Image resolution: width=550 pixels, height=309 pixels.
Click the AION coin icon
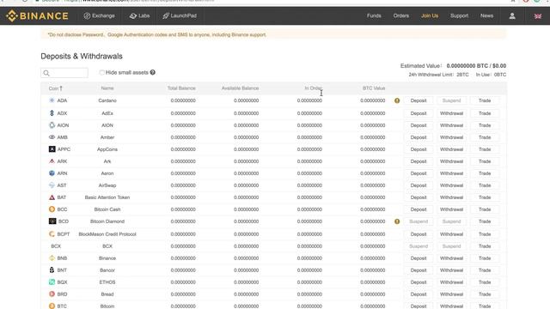(52, 125)
